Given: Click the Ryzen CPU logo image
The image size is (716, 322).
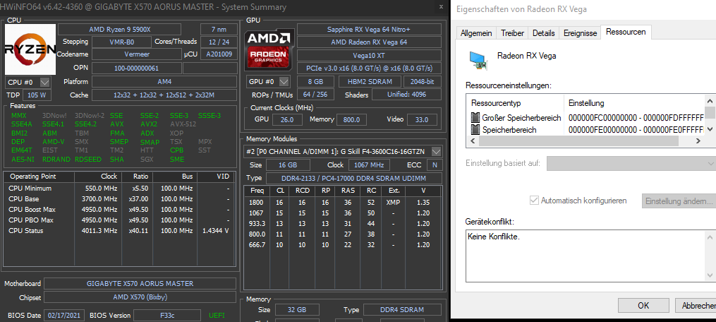Looking at the screenshot, I should coord(30,49).
